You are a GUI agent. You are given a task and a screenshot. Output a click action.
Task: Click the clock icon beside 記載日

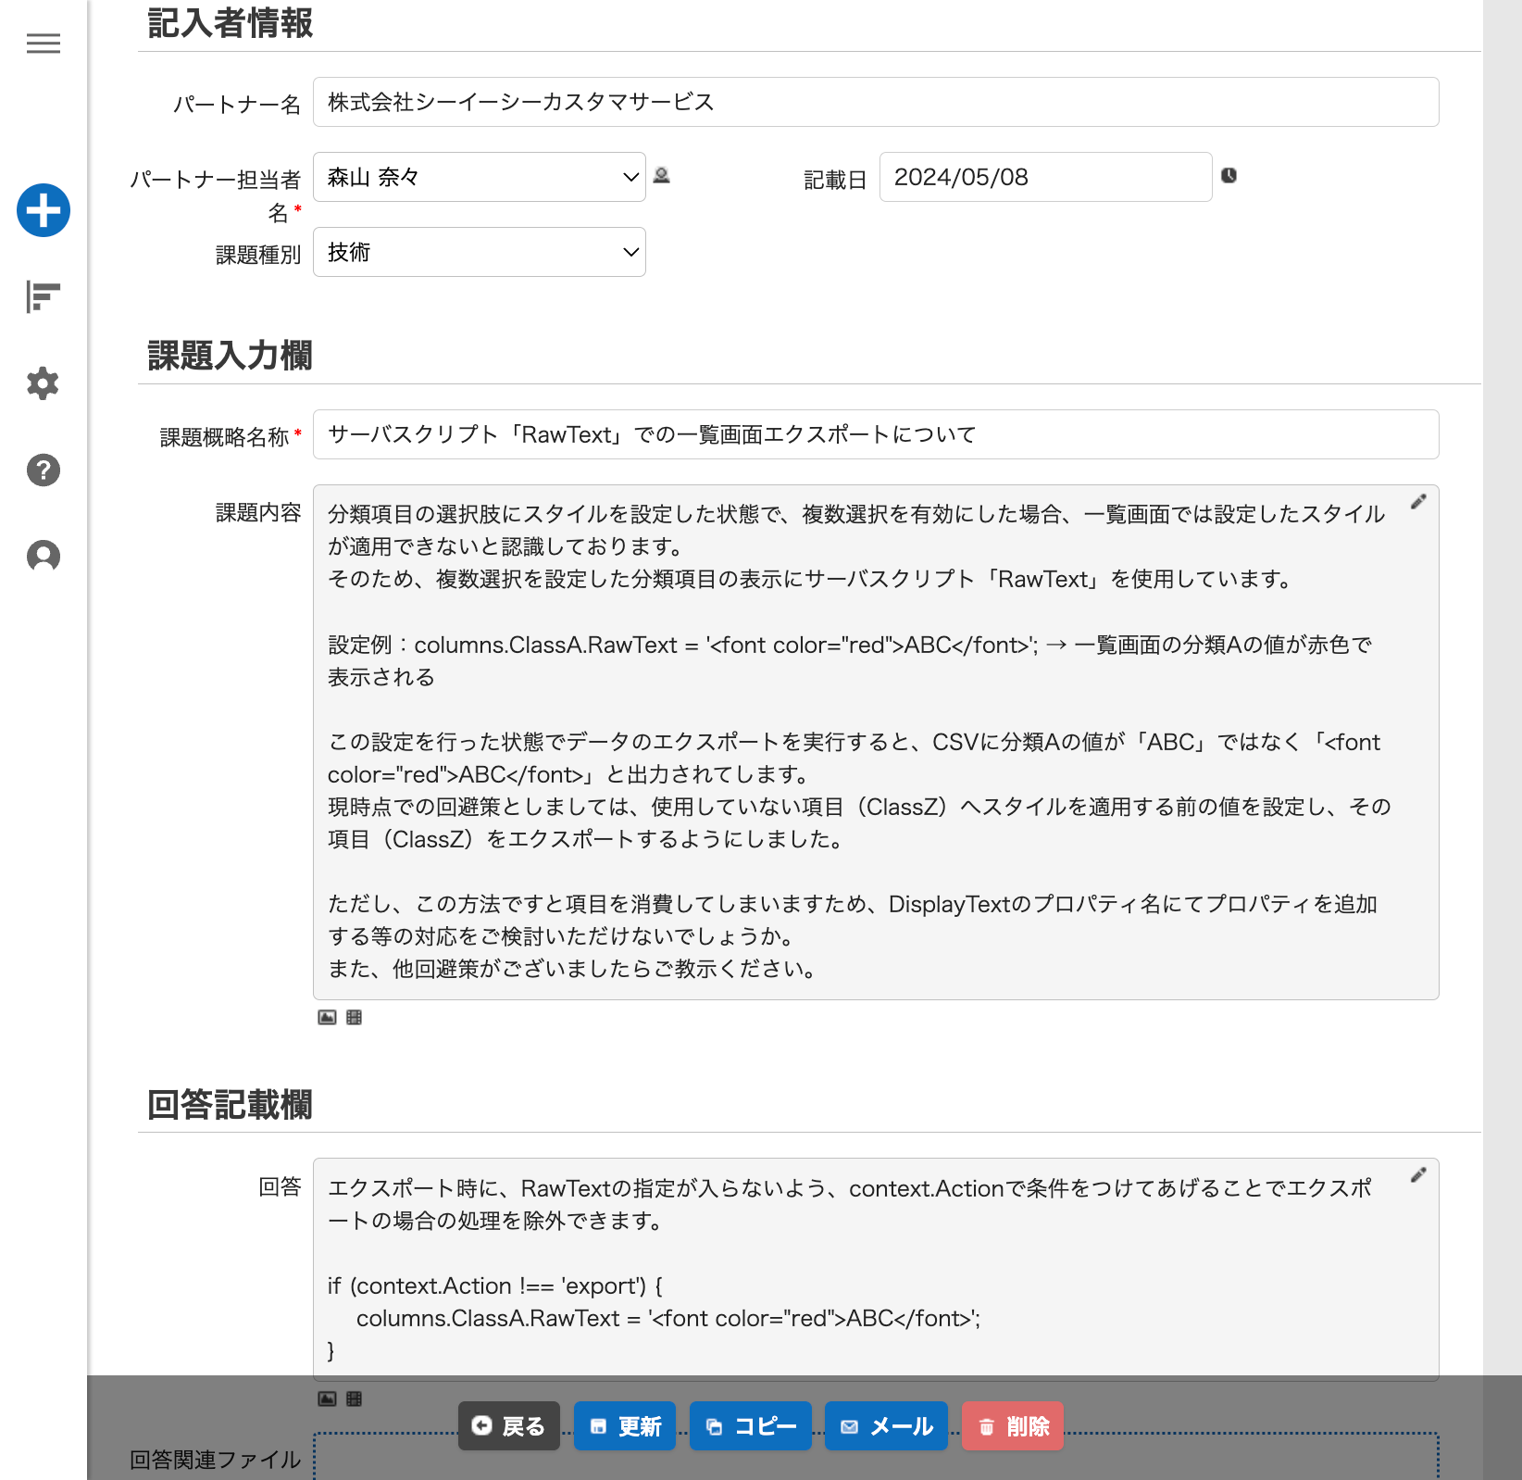click(x=1229, y=175)
